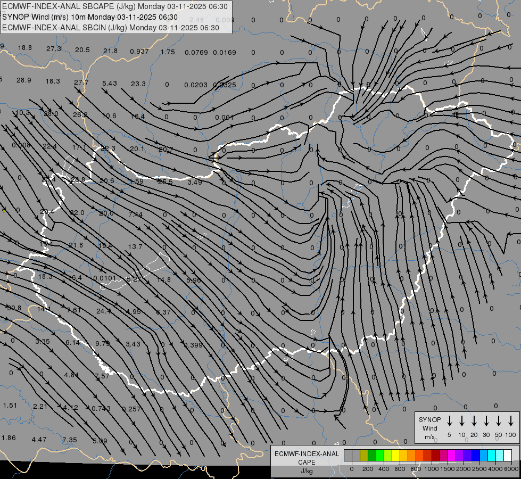Click the 13.7 CAPE value on map

click(x=135, y=246)
